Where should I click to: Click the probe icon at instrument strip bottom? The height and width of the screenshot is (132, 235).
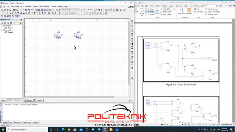coord(132,78)
